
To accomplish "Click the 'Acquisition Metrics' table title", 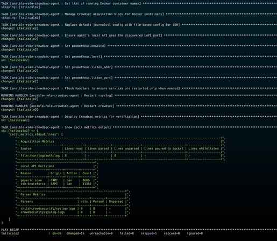I will [37, 141].
